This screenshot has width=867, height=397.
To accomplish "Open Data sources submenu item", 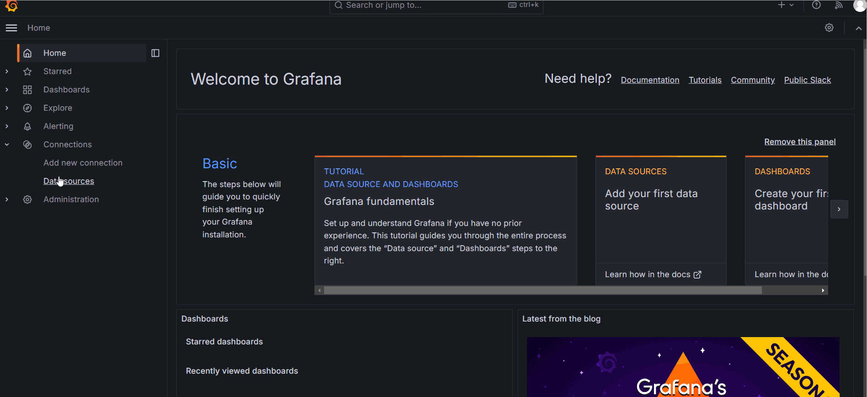I will coord(69,181).
